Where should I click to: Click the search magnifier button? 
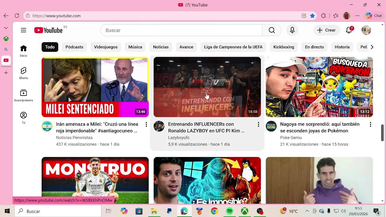tap(272, 30)
